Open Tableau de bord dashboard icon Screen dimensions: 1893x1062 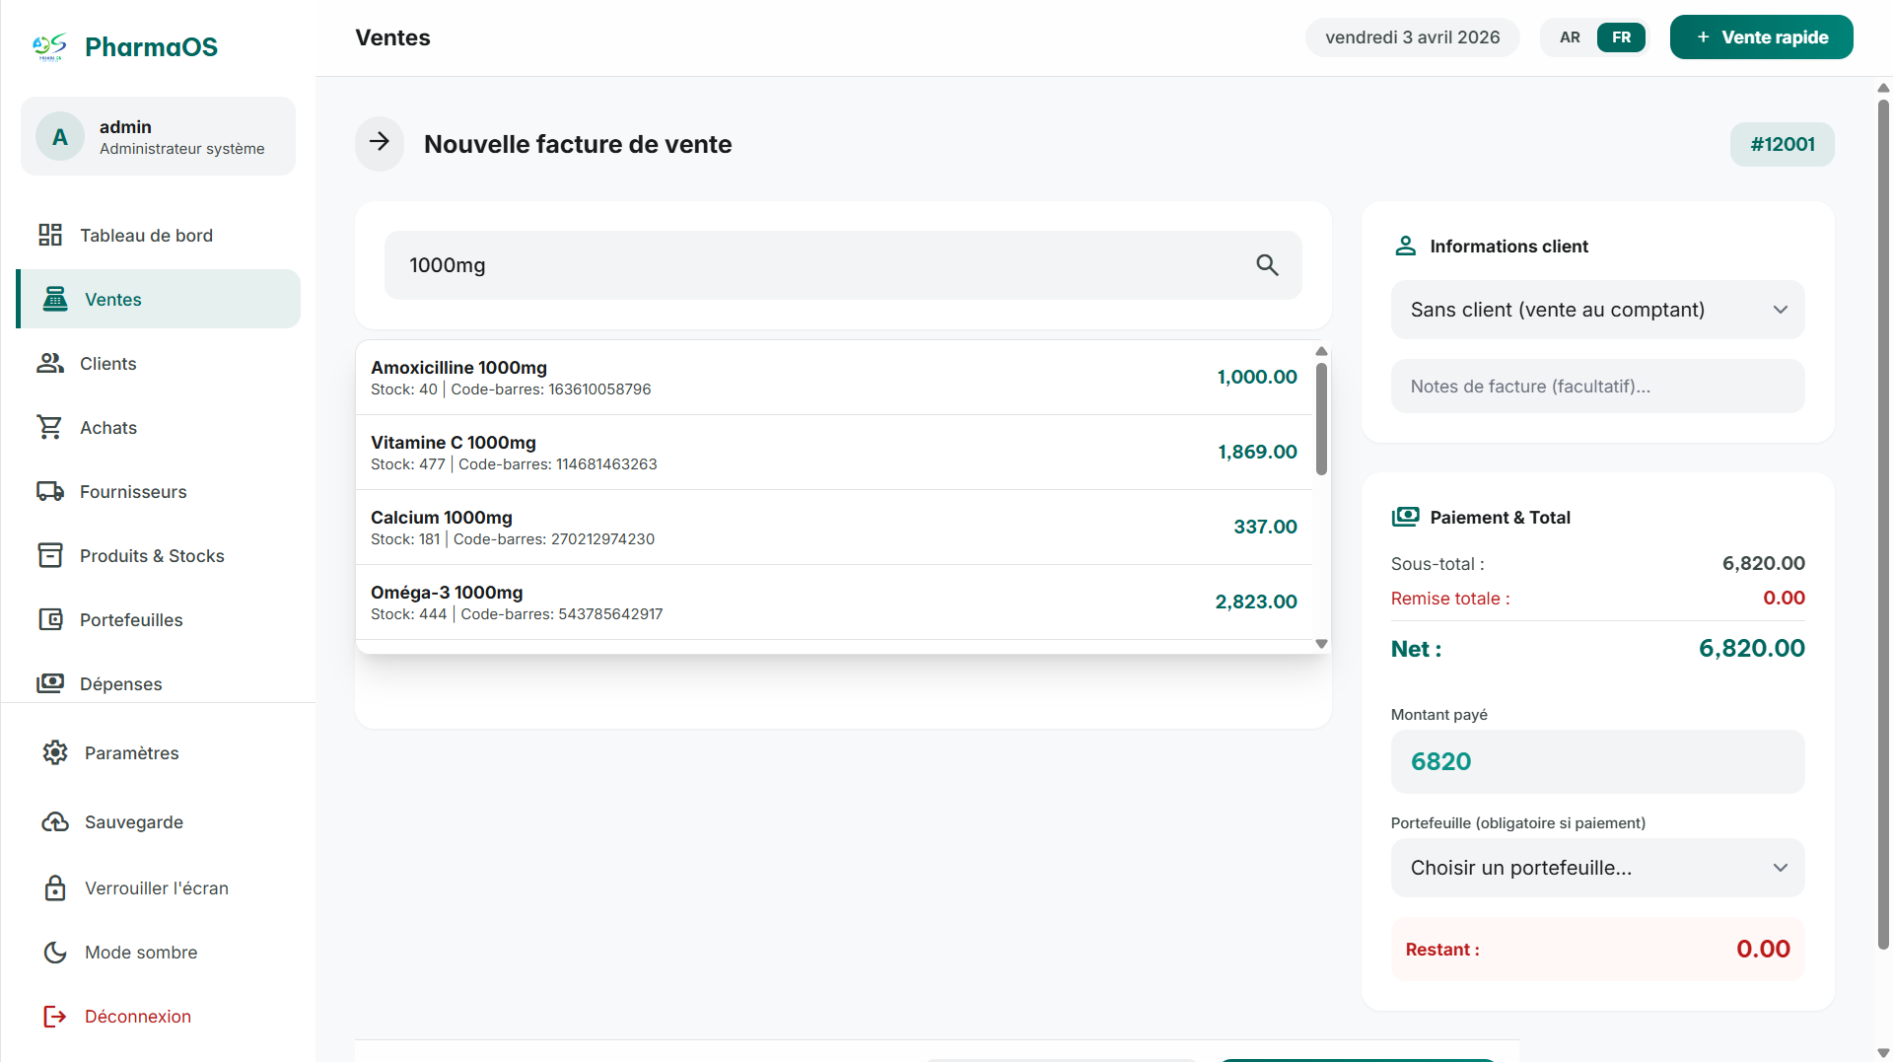[x=50, y=235]
